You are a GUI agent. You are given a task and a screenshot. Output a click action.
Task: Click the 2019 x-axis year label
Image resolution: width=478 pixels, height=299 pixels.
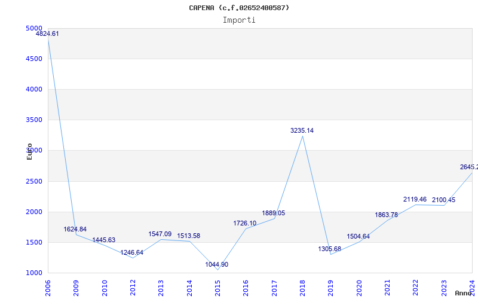coord(331,288)
